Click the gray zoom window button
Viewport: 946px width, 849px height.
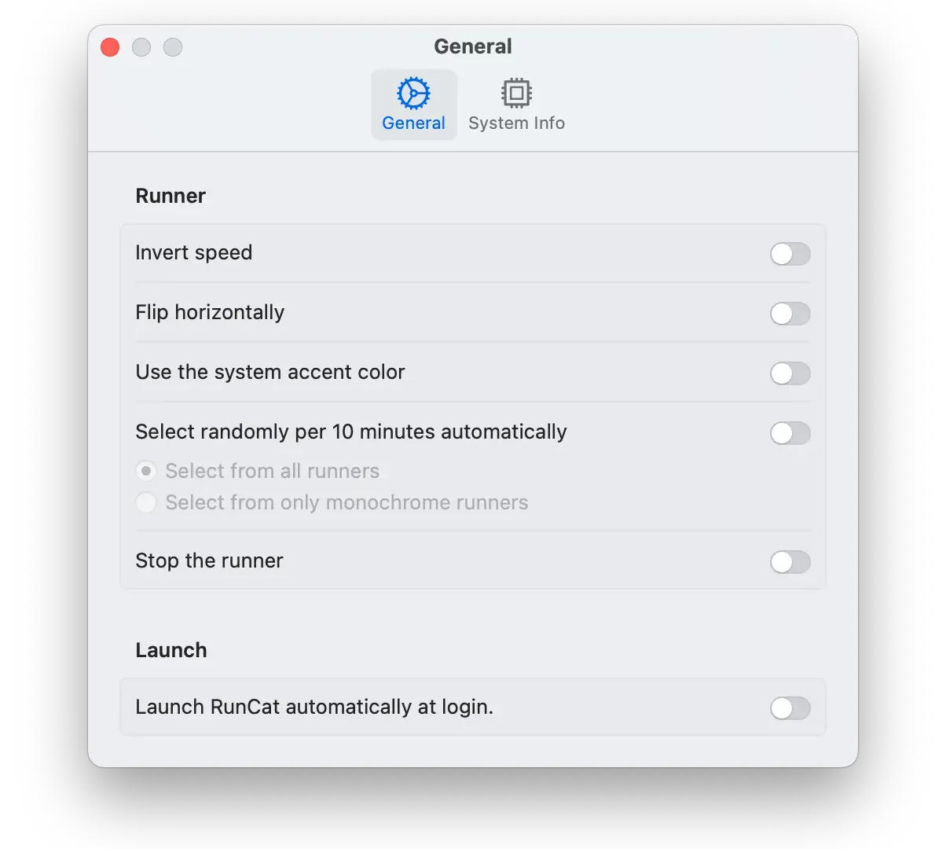coord(173,47)
